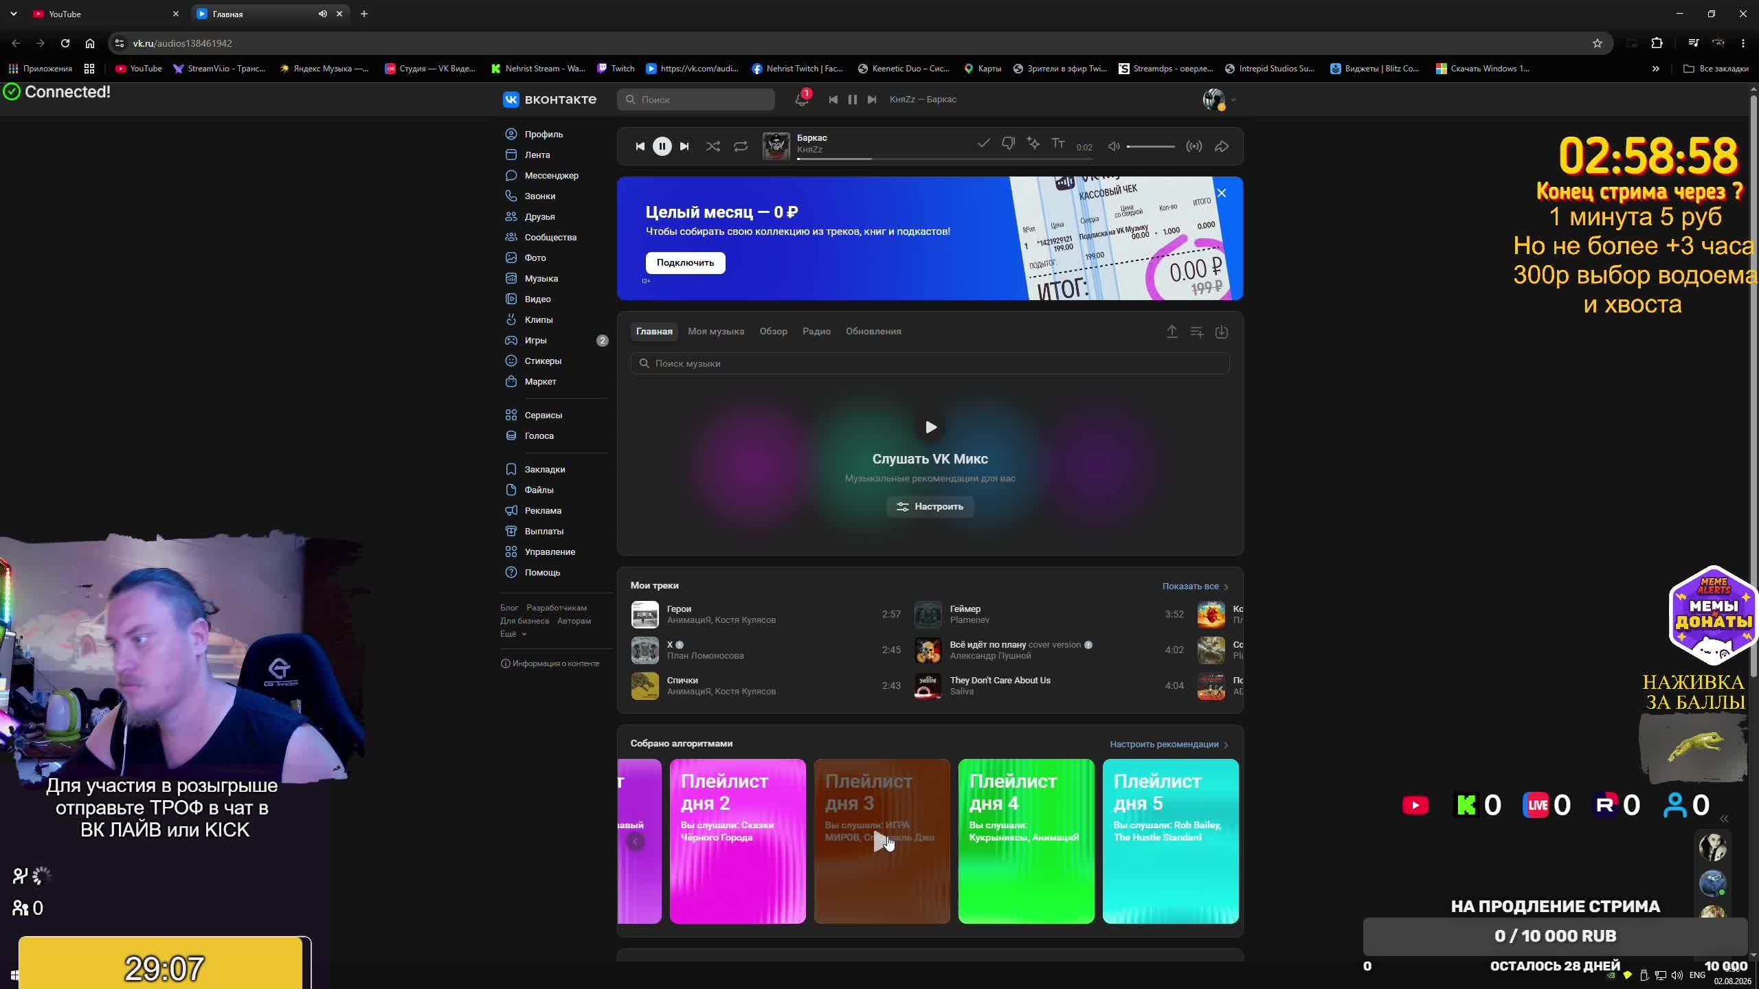Open Плейлист дня 4 card

pyautogui.click(x=1026, y=841)
